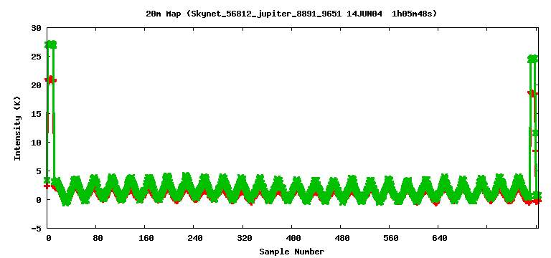The width and height of the screenshot is (551, 258).
Task: Click the 240 tick label on x-axis
Action: 195,238
